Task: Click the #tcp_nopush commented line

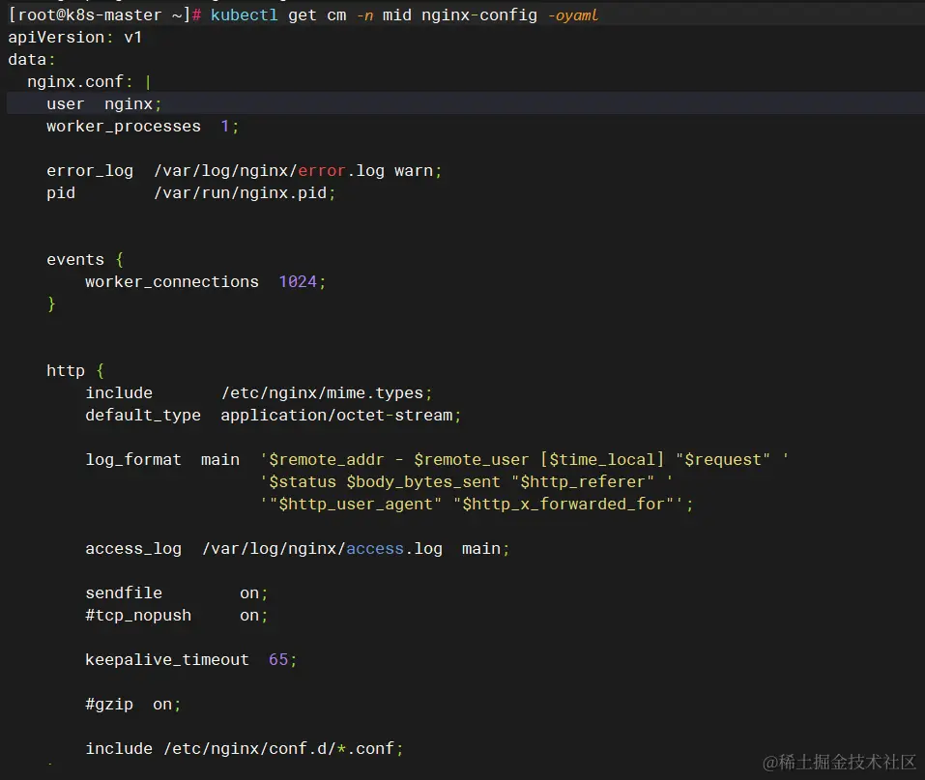Action: 176,616
